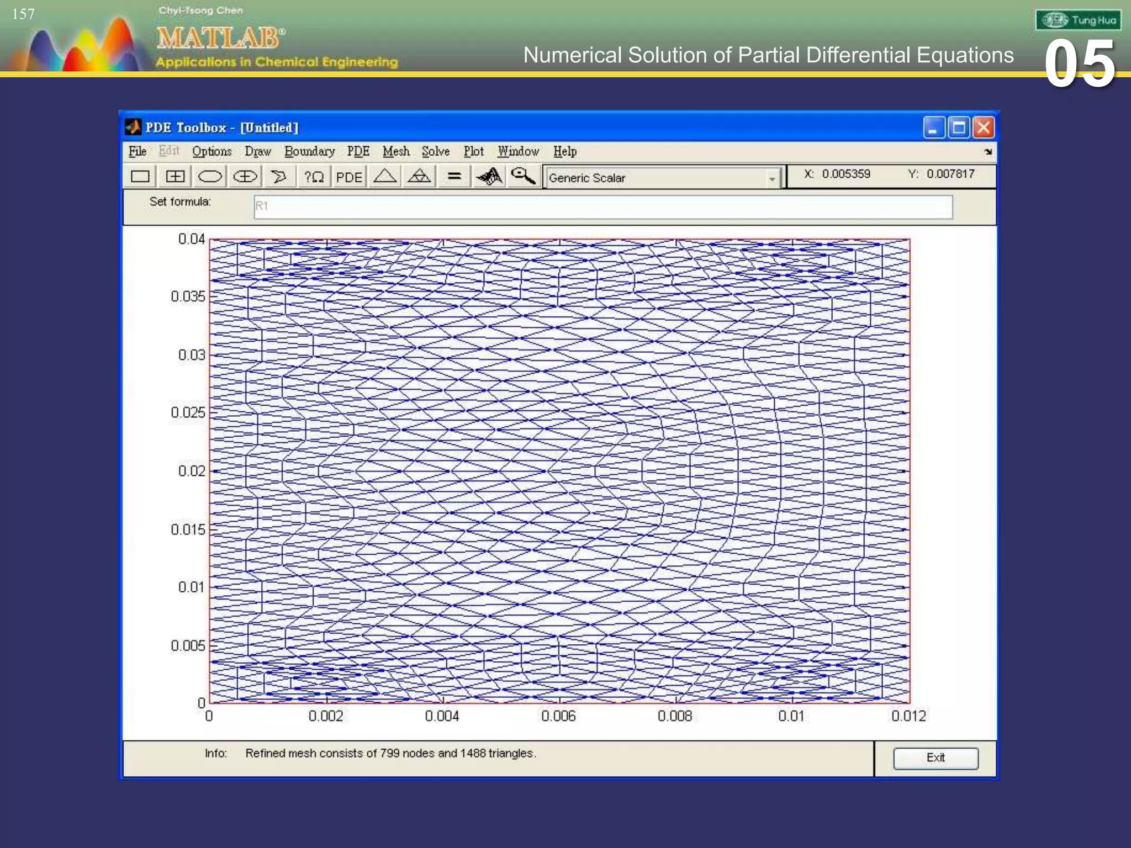Open the Plot menu
Image resolution: width=1131 pixels, height=848 pixels.
point(473,151)
